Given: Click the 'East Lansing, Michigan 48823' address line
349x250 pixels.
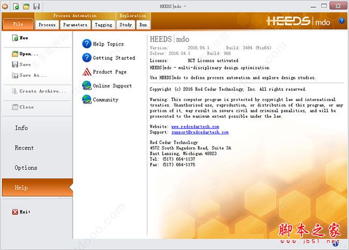Looking at the screenshot, I should [x=183, y=154].
